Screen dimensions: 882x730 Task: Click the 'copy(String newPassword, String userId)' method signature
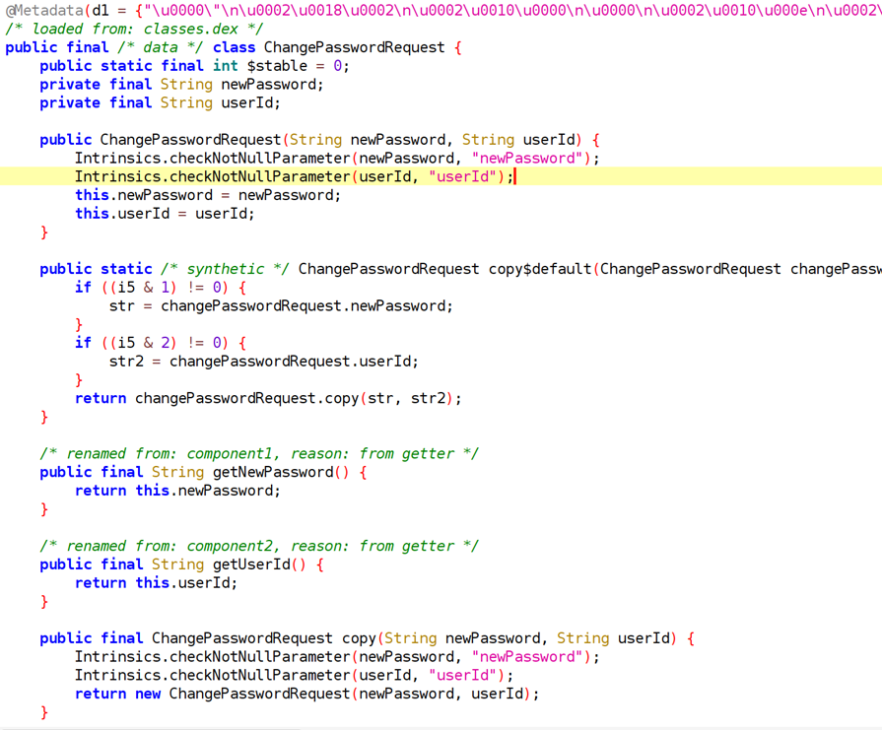coord(509,638)
